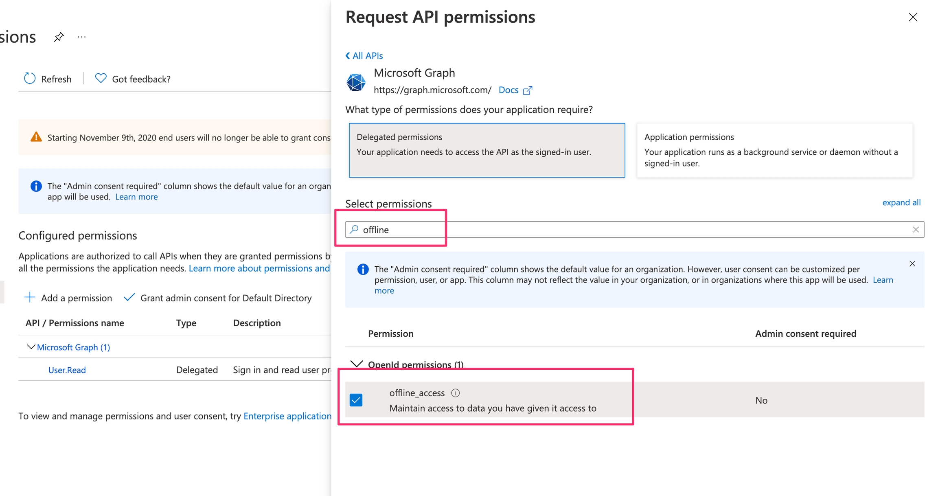Clear the permissions search box text

coord(916,230)
